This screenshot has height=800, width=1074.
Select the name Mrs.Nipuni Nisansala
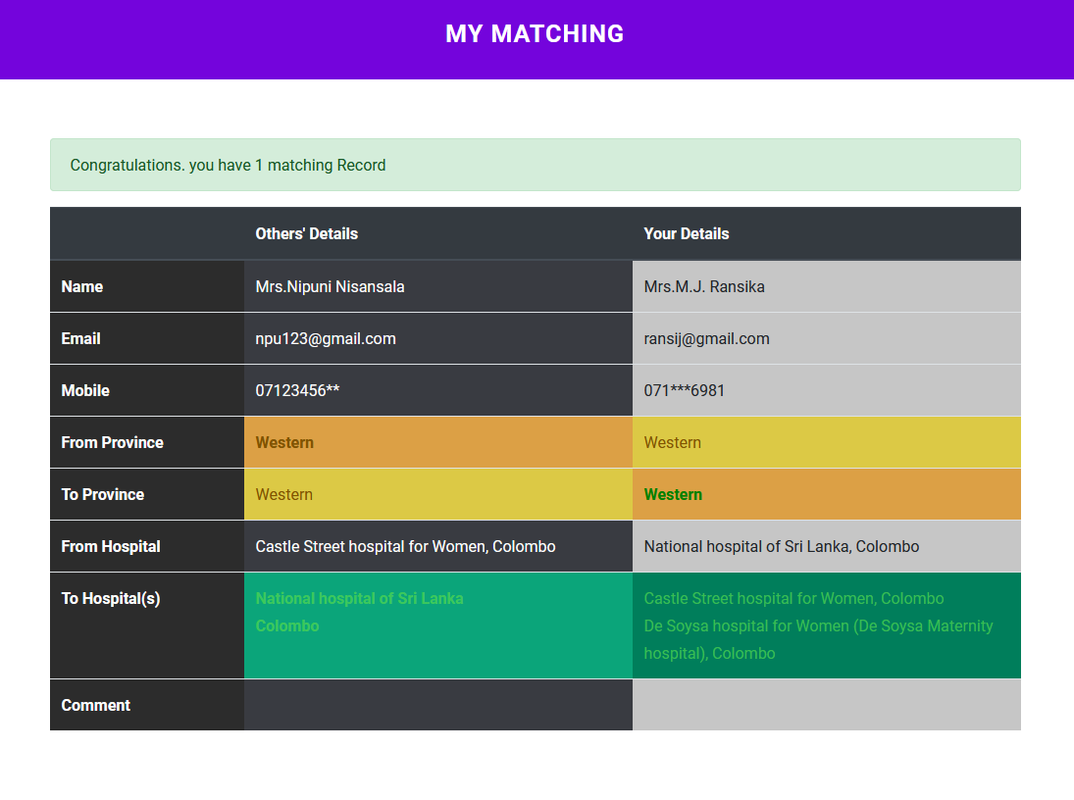330,286
